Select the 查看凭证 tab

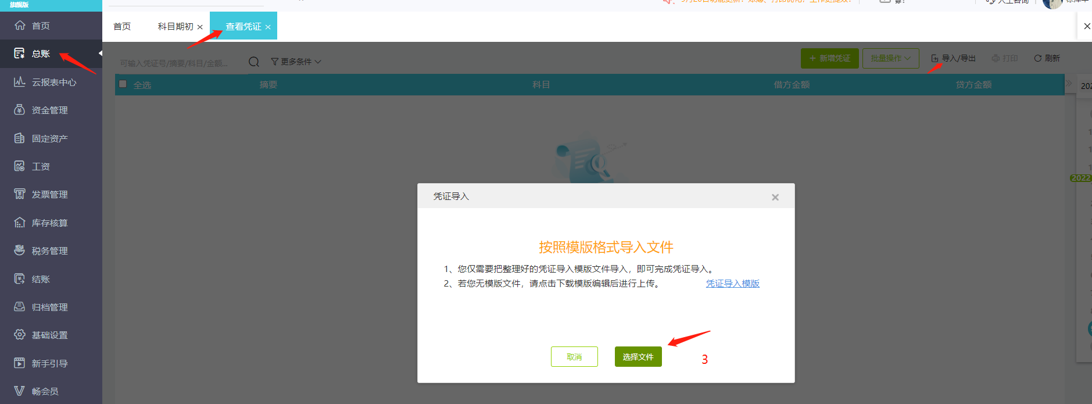(244, 26)
